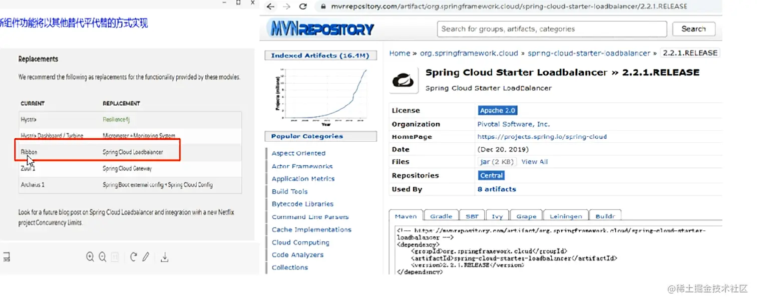This screenshot has height=303, width=757.
Task: Reload the mvnrepository page
Action: tap(303, 7)
